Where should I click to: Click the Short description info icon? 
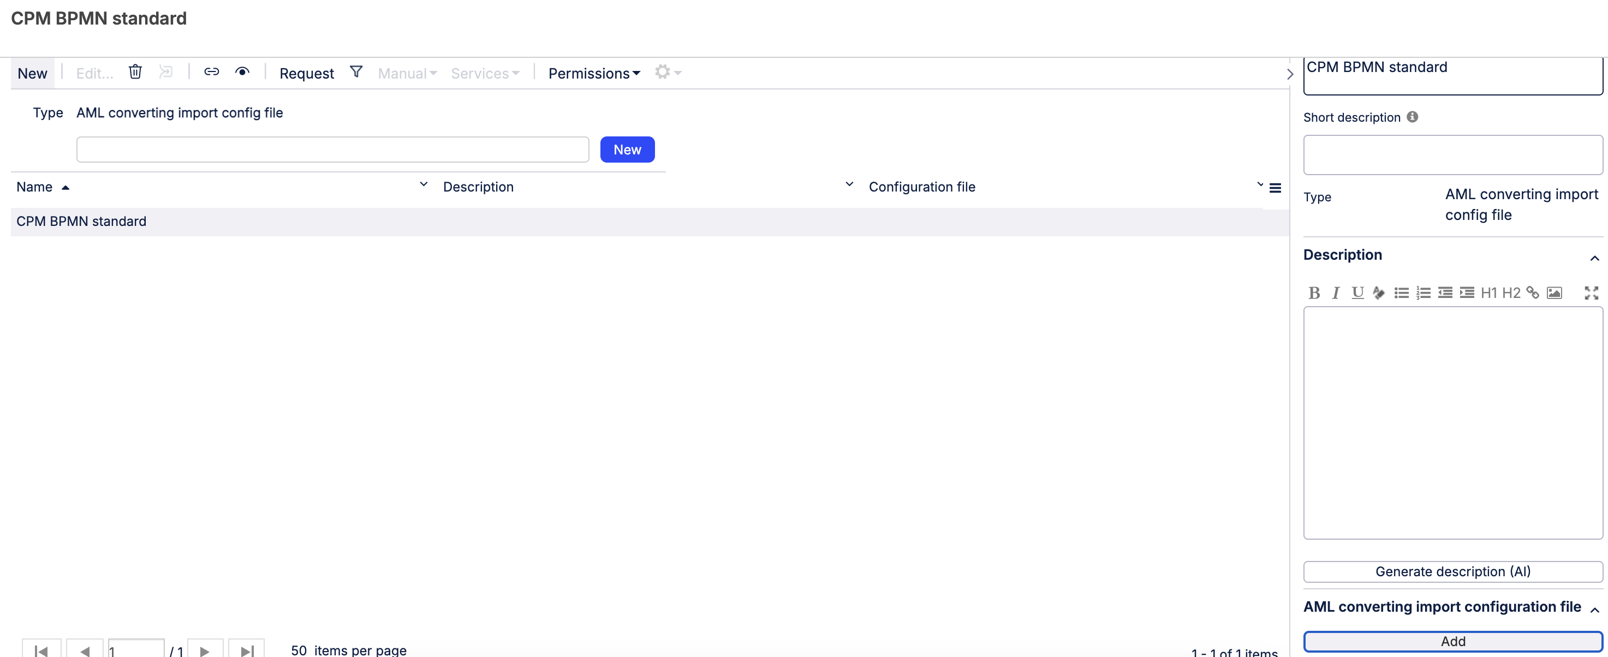(1413, 117)
